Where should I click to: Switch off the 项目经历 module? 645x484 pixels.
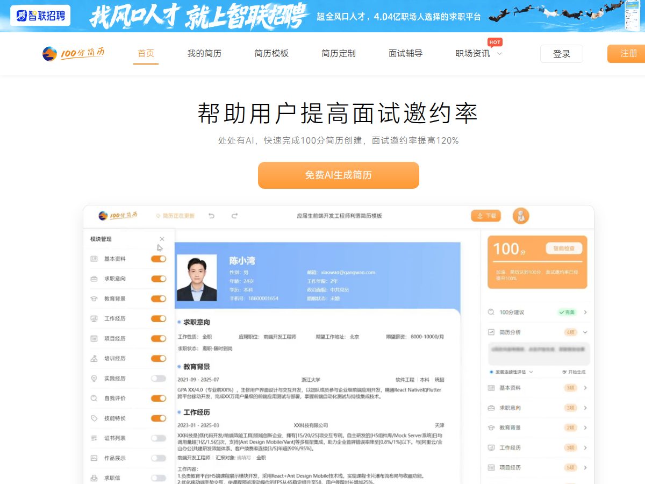tap(159, 338)
